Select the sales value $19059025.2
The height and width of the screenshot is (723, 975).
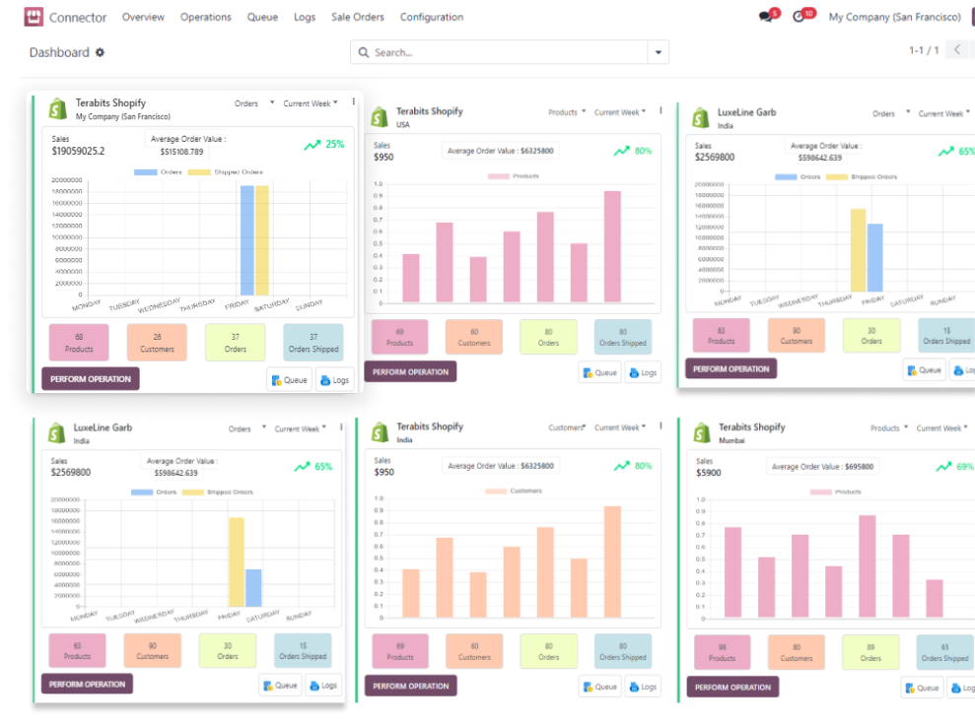coord(78,151)
